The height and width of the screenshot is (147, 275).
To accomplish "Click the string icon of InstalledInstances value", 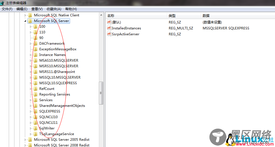I will (x=109, y=28).
